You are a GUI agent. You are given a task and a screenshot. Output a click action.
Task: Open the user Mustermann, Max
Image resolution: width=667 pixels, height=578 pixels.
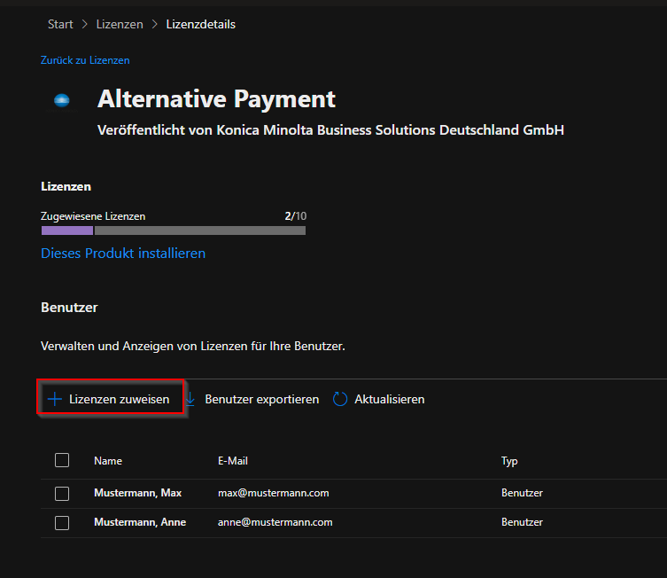coord(138,493)
